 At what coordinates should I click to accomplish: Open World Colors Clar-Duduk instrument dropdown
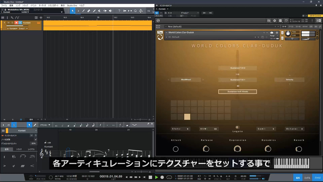[x=181, y=32]
